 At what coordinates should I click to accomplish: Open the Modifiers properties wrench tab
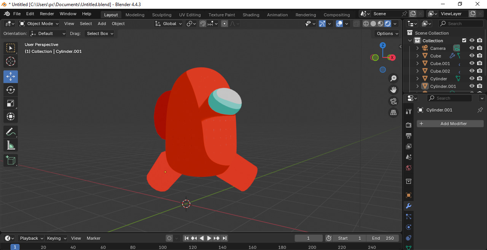click(409, 206)
